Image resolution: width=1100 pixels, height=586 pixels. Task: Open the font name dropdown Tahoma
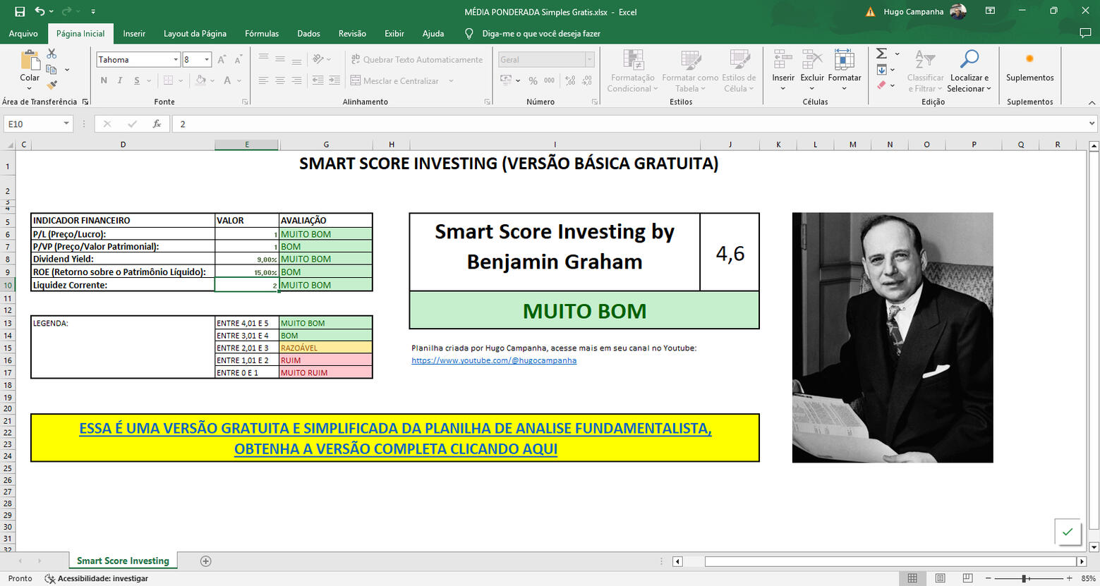point(176,60)
